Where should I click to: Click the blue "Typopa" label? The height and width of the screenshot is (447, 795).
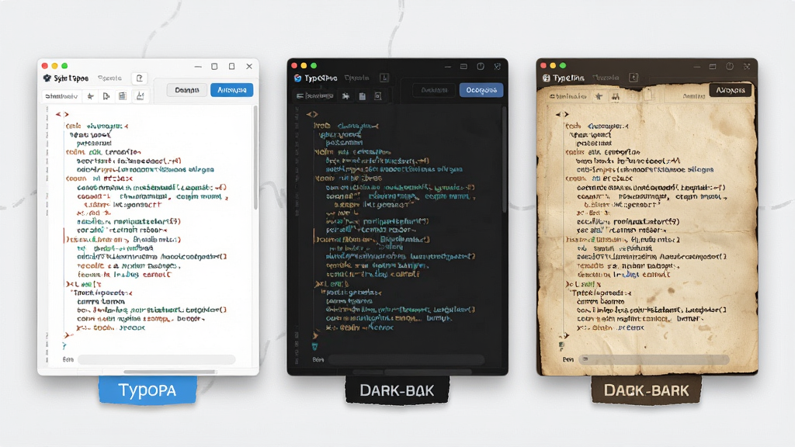point(148,390)
